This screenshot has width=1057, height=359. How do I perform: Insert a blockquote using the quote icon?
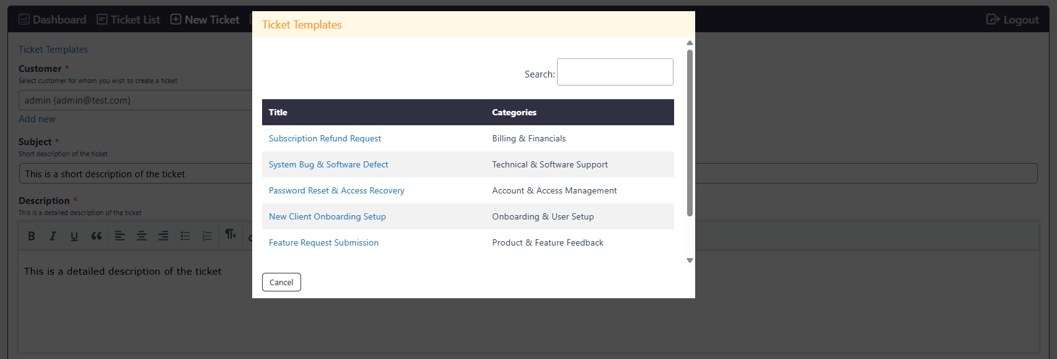(x=96, y=236)
